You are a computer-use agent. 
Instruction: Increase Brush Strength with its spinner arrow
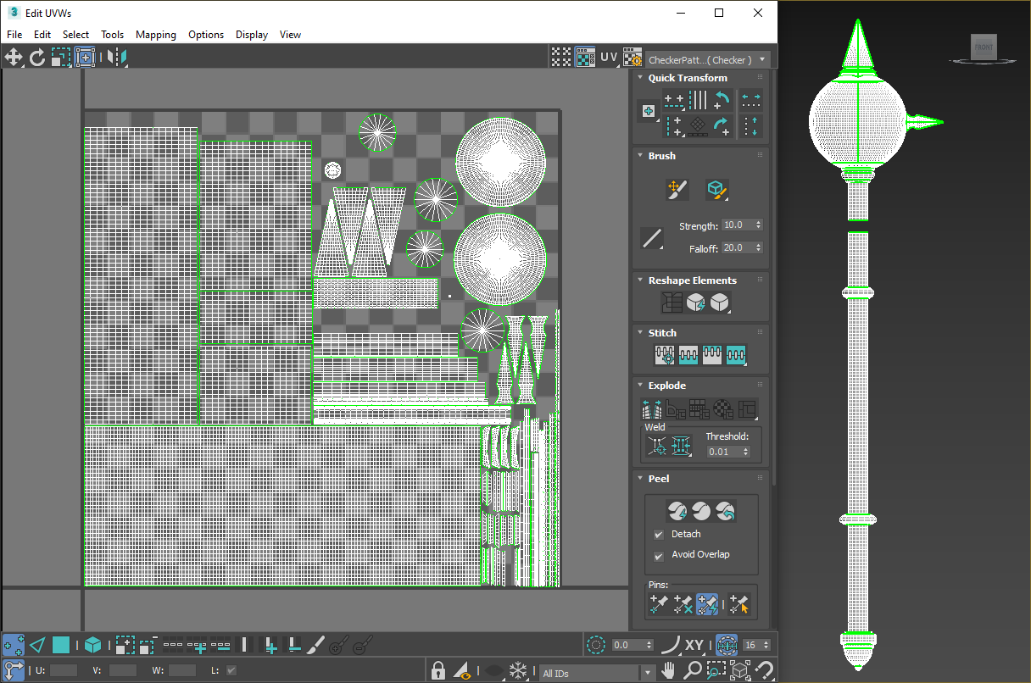point(758,221)
